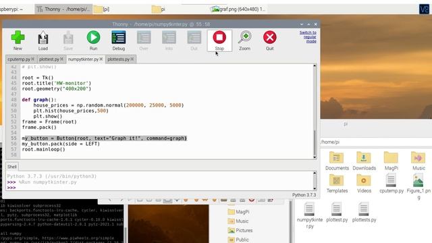Click the Zoom magnifier icon
432x243 pixels.
(244, 40)
